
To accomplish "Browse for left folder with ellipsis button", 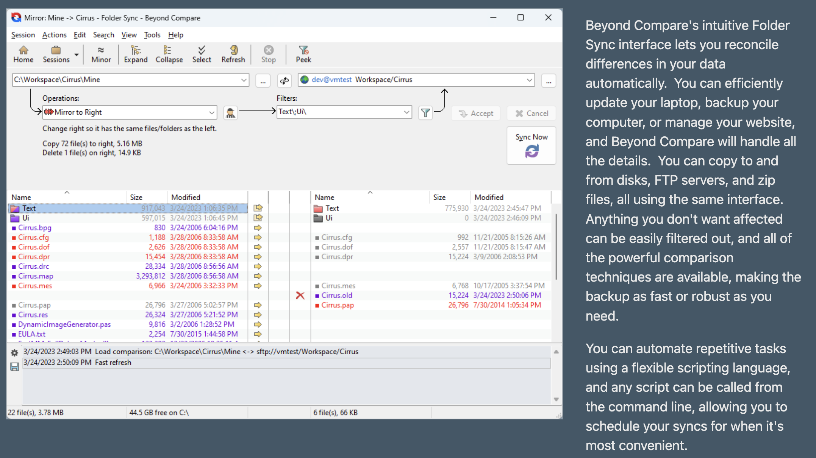I will click(x=263, y=81).
